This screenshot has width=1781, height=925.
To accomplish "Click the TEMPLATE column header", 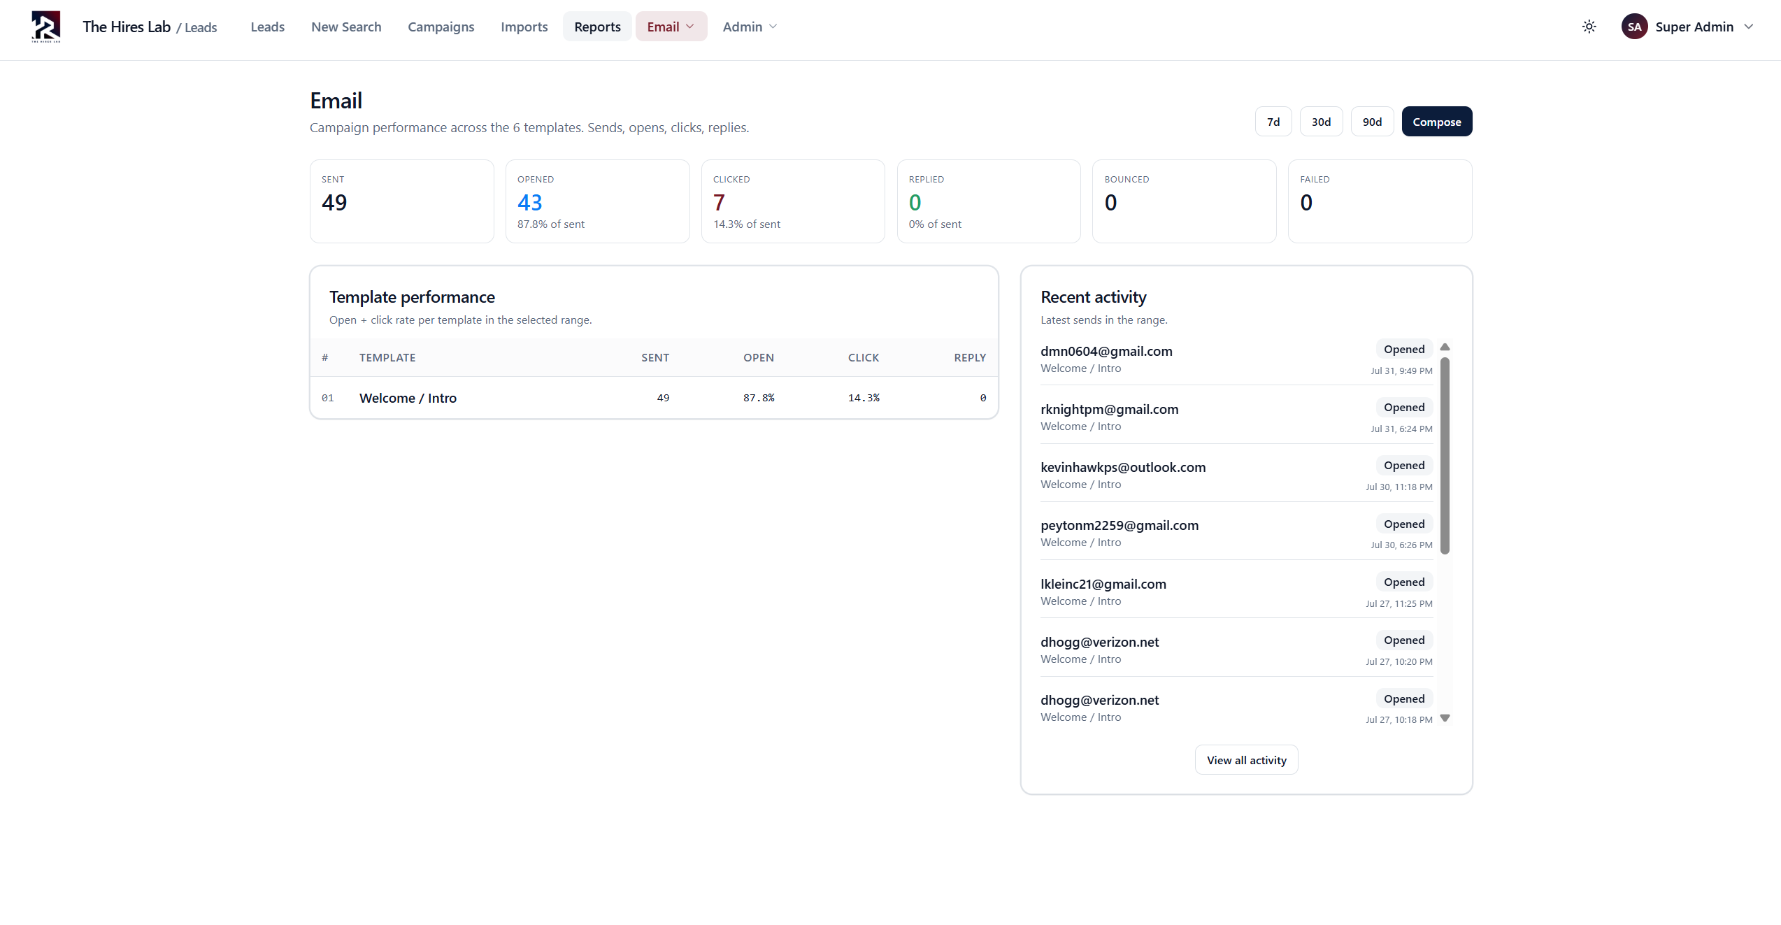I will tap(387, 357).
